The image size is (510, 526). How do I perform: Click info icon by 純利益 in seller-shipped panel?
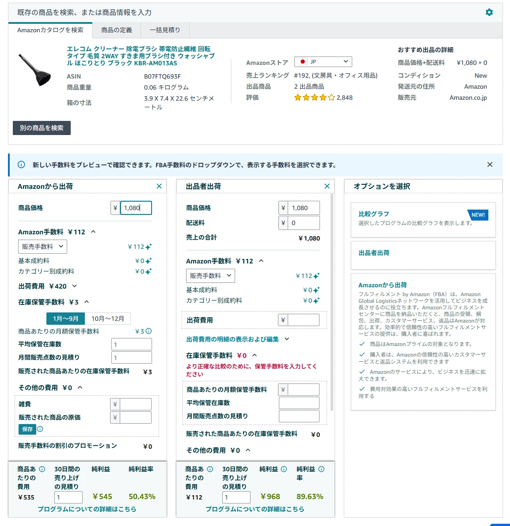point(284,469)
